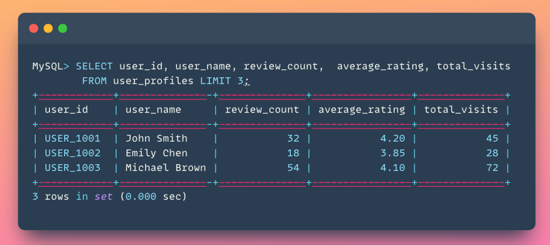Select the John Smith cell
The height and width of the screenshot is (246, 550).
pos(156,138)
